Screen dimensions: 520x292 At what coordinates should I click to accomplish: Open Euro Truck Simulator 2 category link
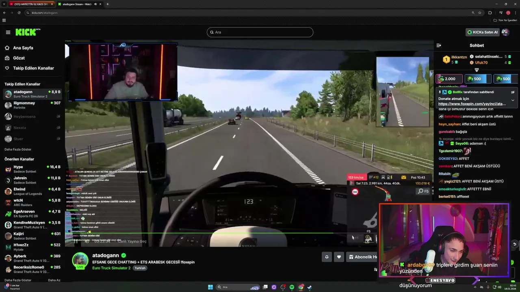(x=111, y=268)
